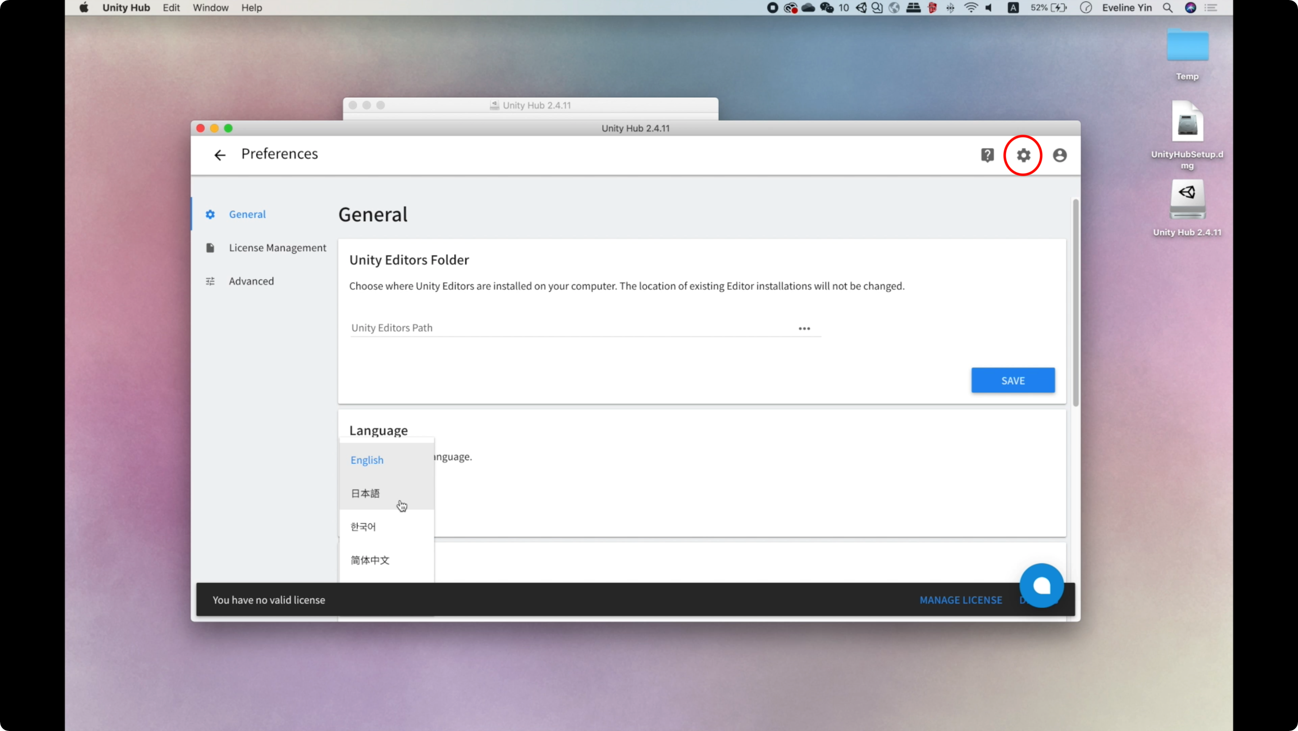Viewport: 1298px width, 731px height.
Task: Click the settings gear icon in header
Action: point(1023,155)
